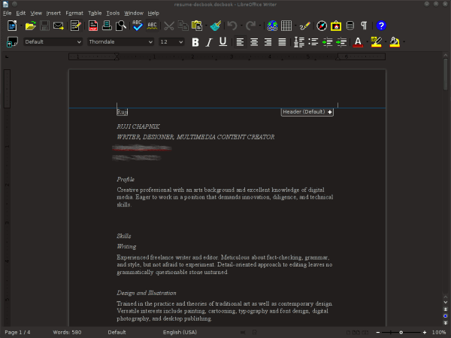This screenshot has height=338, width=451.
Task: Toggle Italic formatting
Action: (209, 42)
